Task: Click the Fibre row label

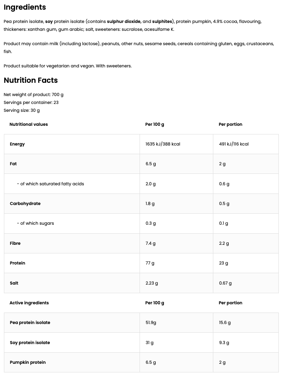Action: coord(15,243)
